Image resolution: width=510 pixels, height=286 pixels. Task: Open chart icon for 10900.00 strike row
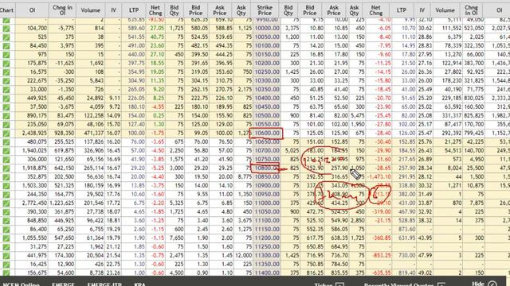click(x=6, y=186)
